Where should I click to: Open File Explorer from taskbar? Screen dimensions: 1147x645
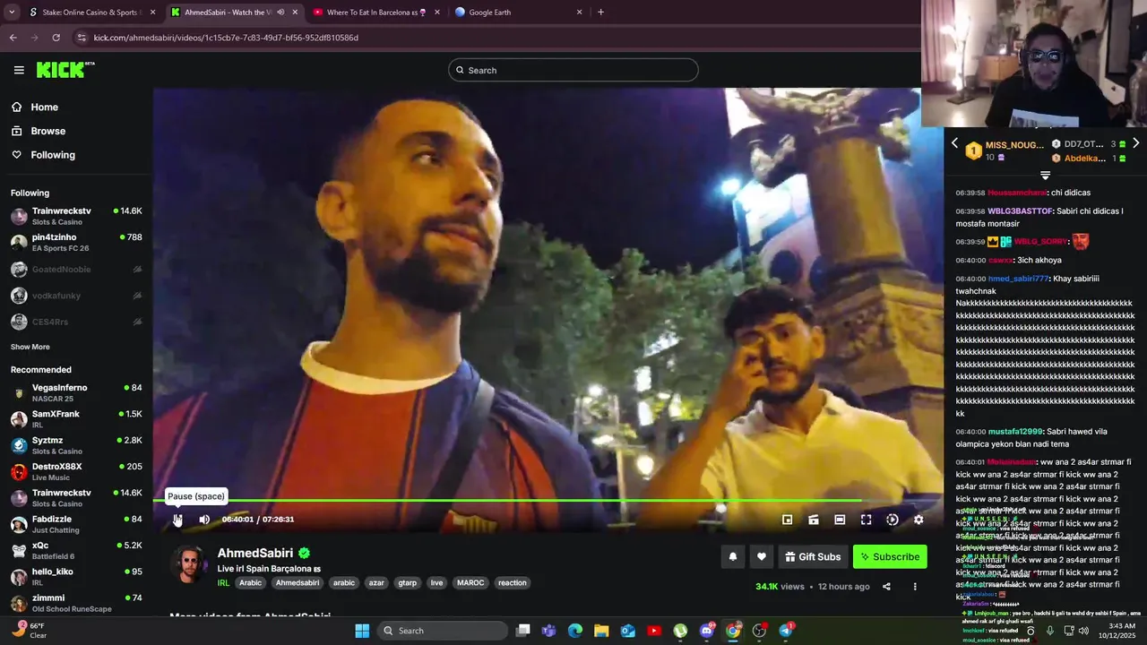coord(601,631)
